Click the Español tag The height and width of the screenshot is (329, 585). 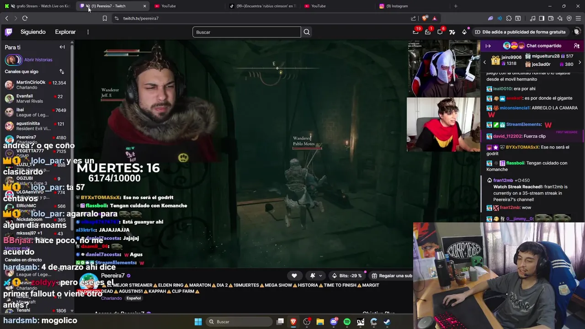click(x=133, y=298)
